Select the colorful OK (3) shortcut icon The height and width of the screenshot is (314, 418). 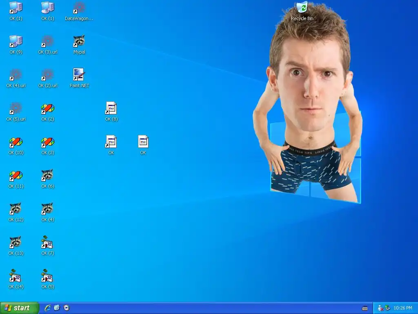[48, 145]
